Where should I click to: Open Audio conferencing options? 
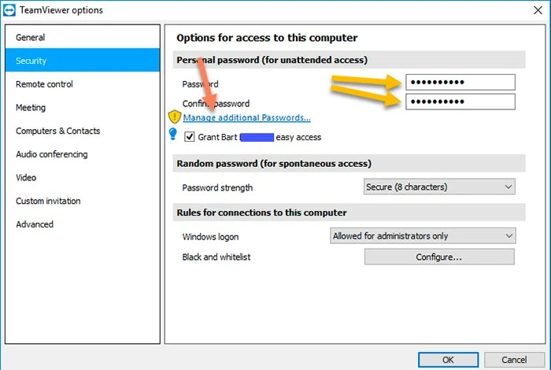coord(52,154)
